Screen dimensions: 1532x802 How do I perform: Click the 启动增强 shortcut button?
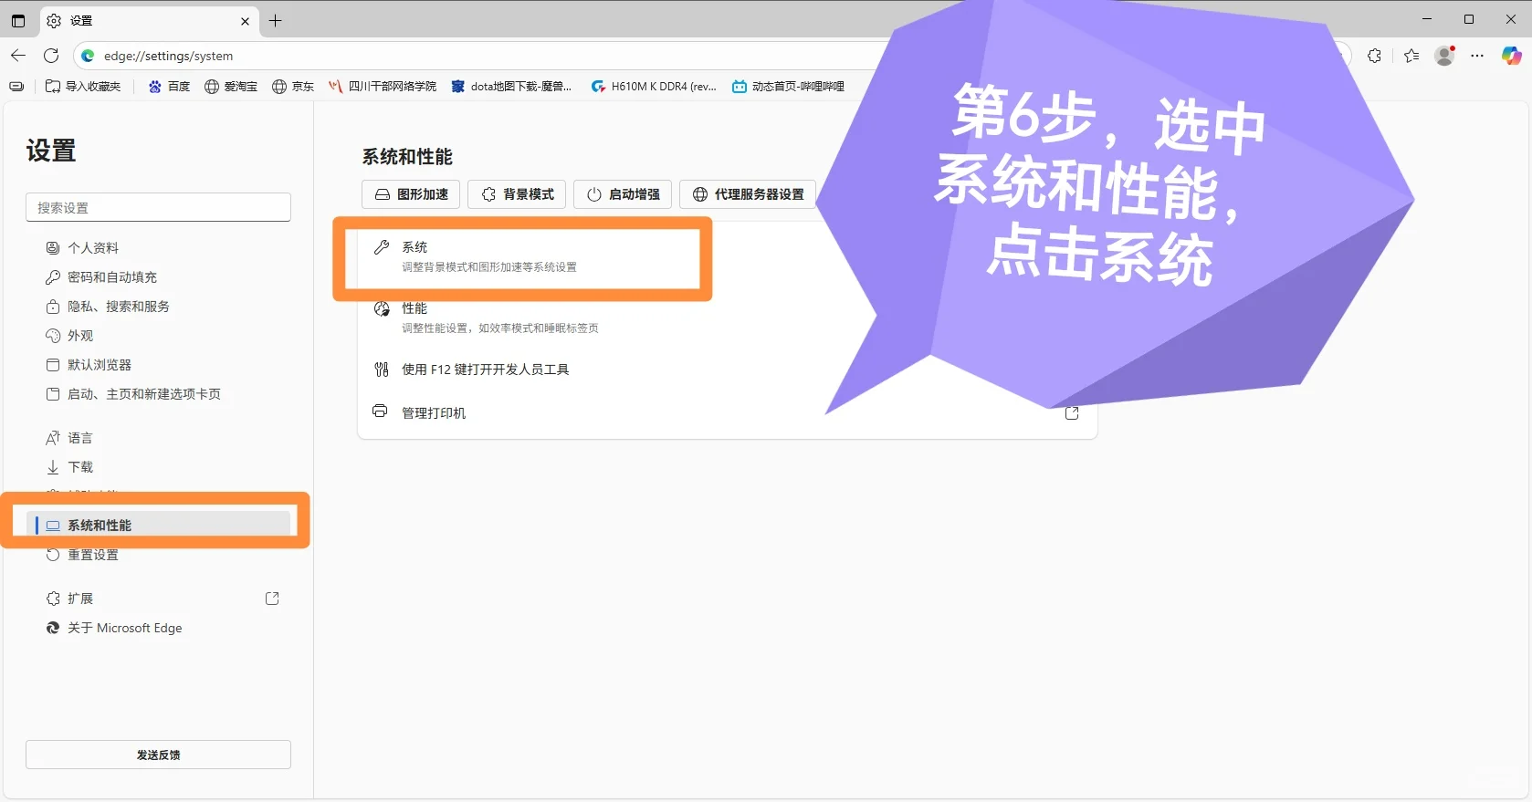[x=623, y=194]
